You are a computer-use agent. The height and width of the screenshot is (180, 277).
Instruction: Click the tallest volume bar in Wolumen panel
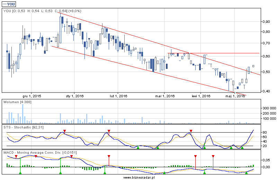click(x=23, y=114)
